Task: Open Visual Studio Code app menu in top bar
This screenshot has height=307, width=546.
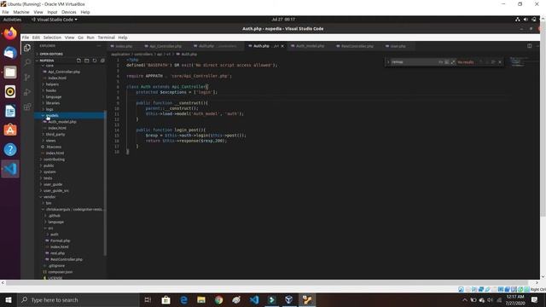Action: pos(55,20)
